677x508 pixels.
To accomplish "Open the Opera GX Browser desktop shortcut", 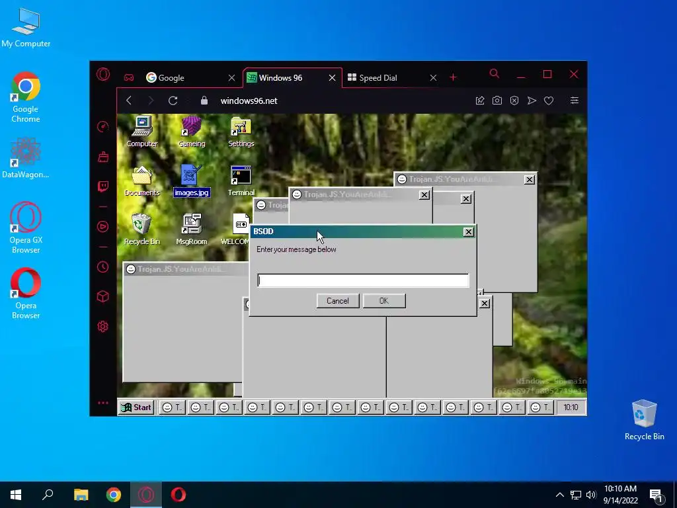I will tap(26, 228).
